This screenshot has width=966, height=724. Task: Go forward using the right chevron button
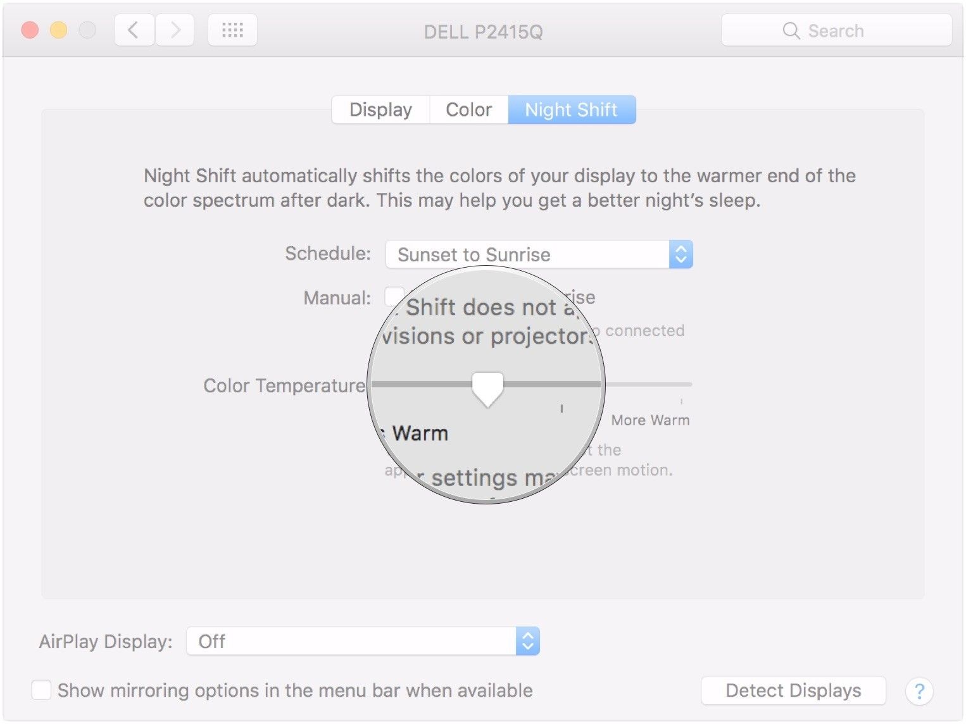coord(175,30)
